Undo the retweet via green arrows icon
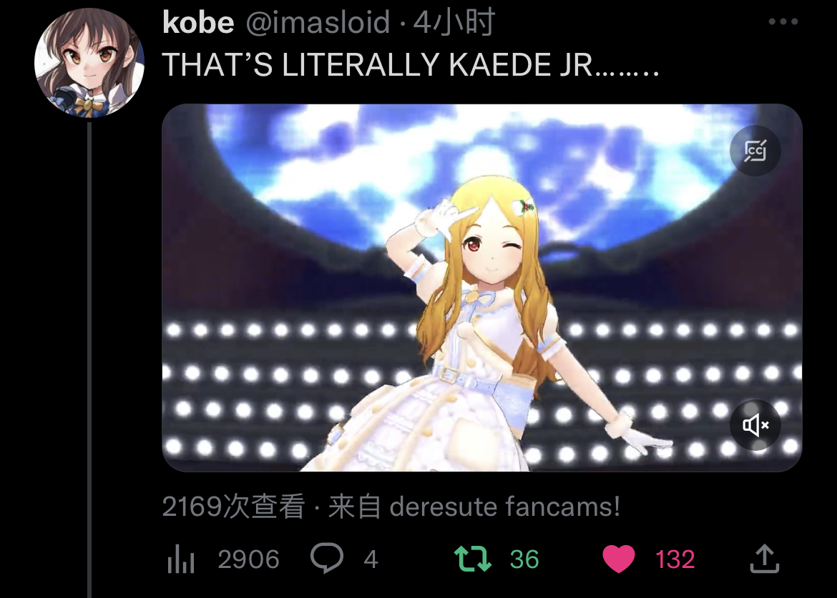Image resolution: width=837 pixels, height=598 pixels. (472, 559)
